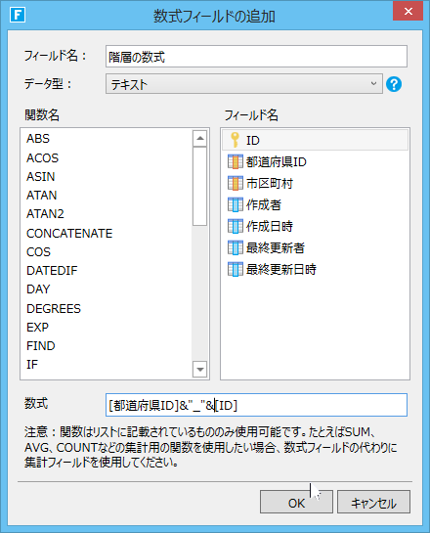Screen dimensions: 430x533
Task: Choose the IF function in the list
Action: (32, 365)
